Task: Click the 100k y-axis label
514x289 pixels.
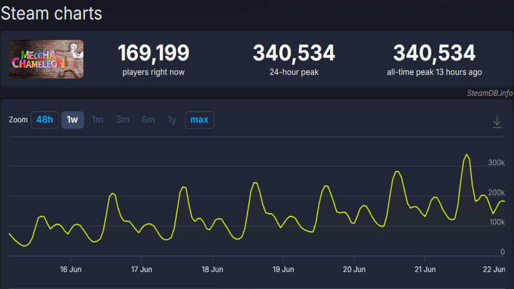Action: 497,222
